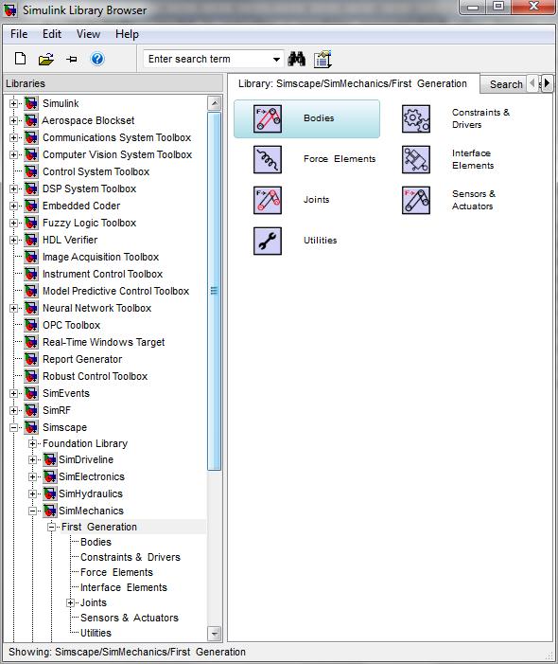The width and height of the screenshot is (558, 664).
Task: Open the search term dropdown arrow
Action: 276,59
